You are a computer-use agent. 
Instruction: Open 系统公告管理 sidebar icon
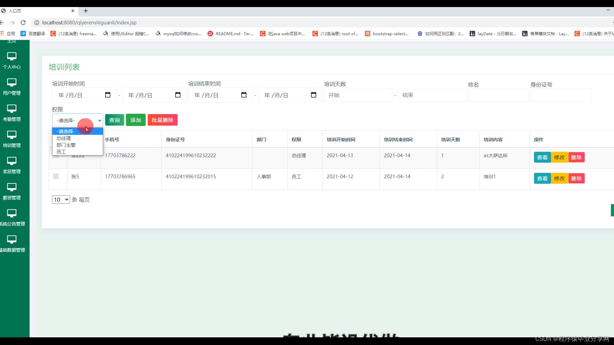pyautogui.click(x=12, y=214)
